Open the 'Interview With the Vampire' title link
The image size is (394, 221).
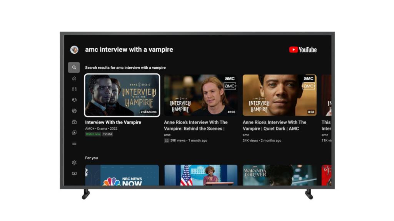pos(113,122)
